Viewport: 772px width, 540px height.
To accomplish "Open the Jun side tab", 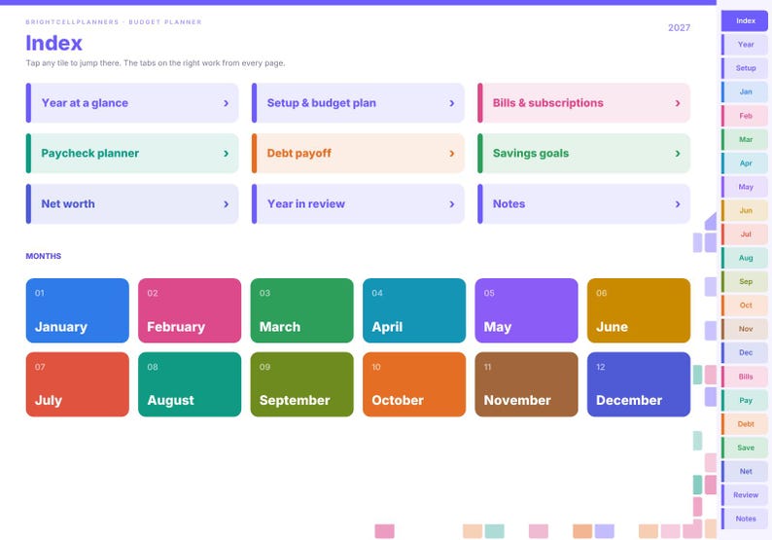I will point(745,210).
